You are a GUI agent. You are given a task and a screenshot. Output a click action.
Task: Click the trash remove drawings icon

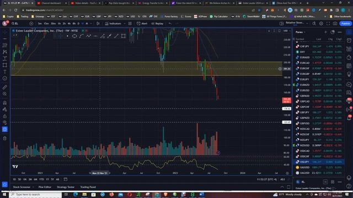(5, 139)
